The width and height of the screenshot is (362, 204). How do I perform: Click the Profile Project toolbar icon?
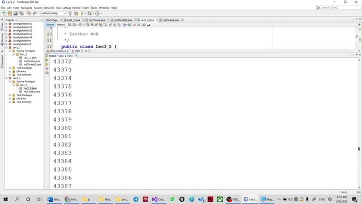[x=97, y=14]
